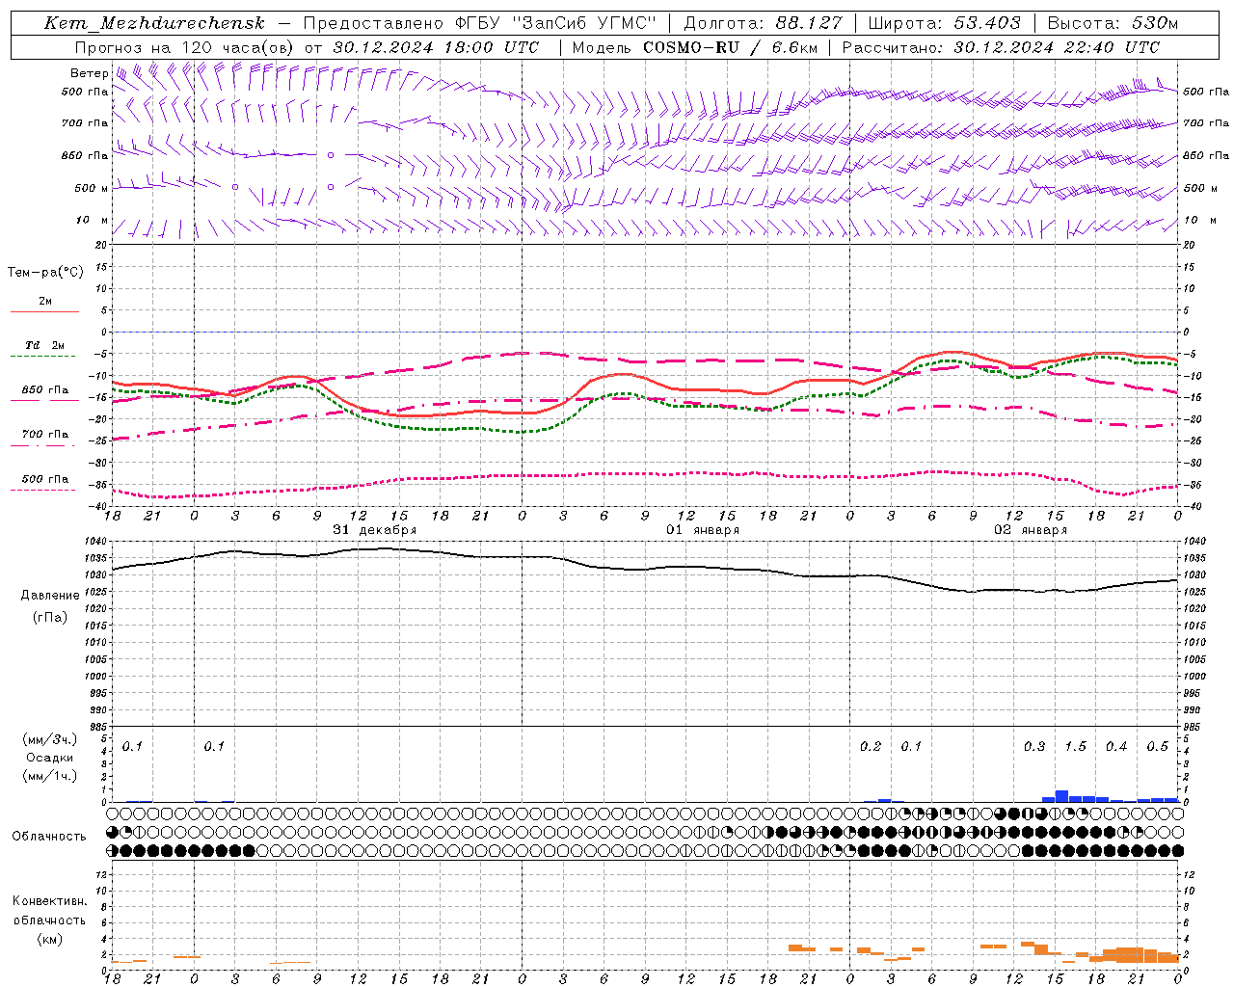The width and height of the screenshot is (1234, 987).
Task: Click the 'Широта: 53.403' latitude value
Action: [x=944, y=23]
